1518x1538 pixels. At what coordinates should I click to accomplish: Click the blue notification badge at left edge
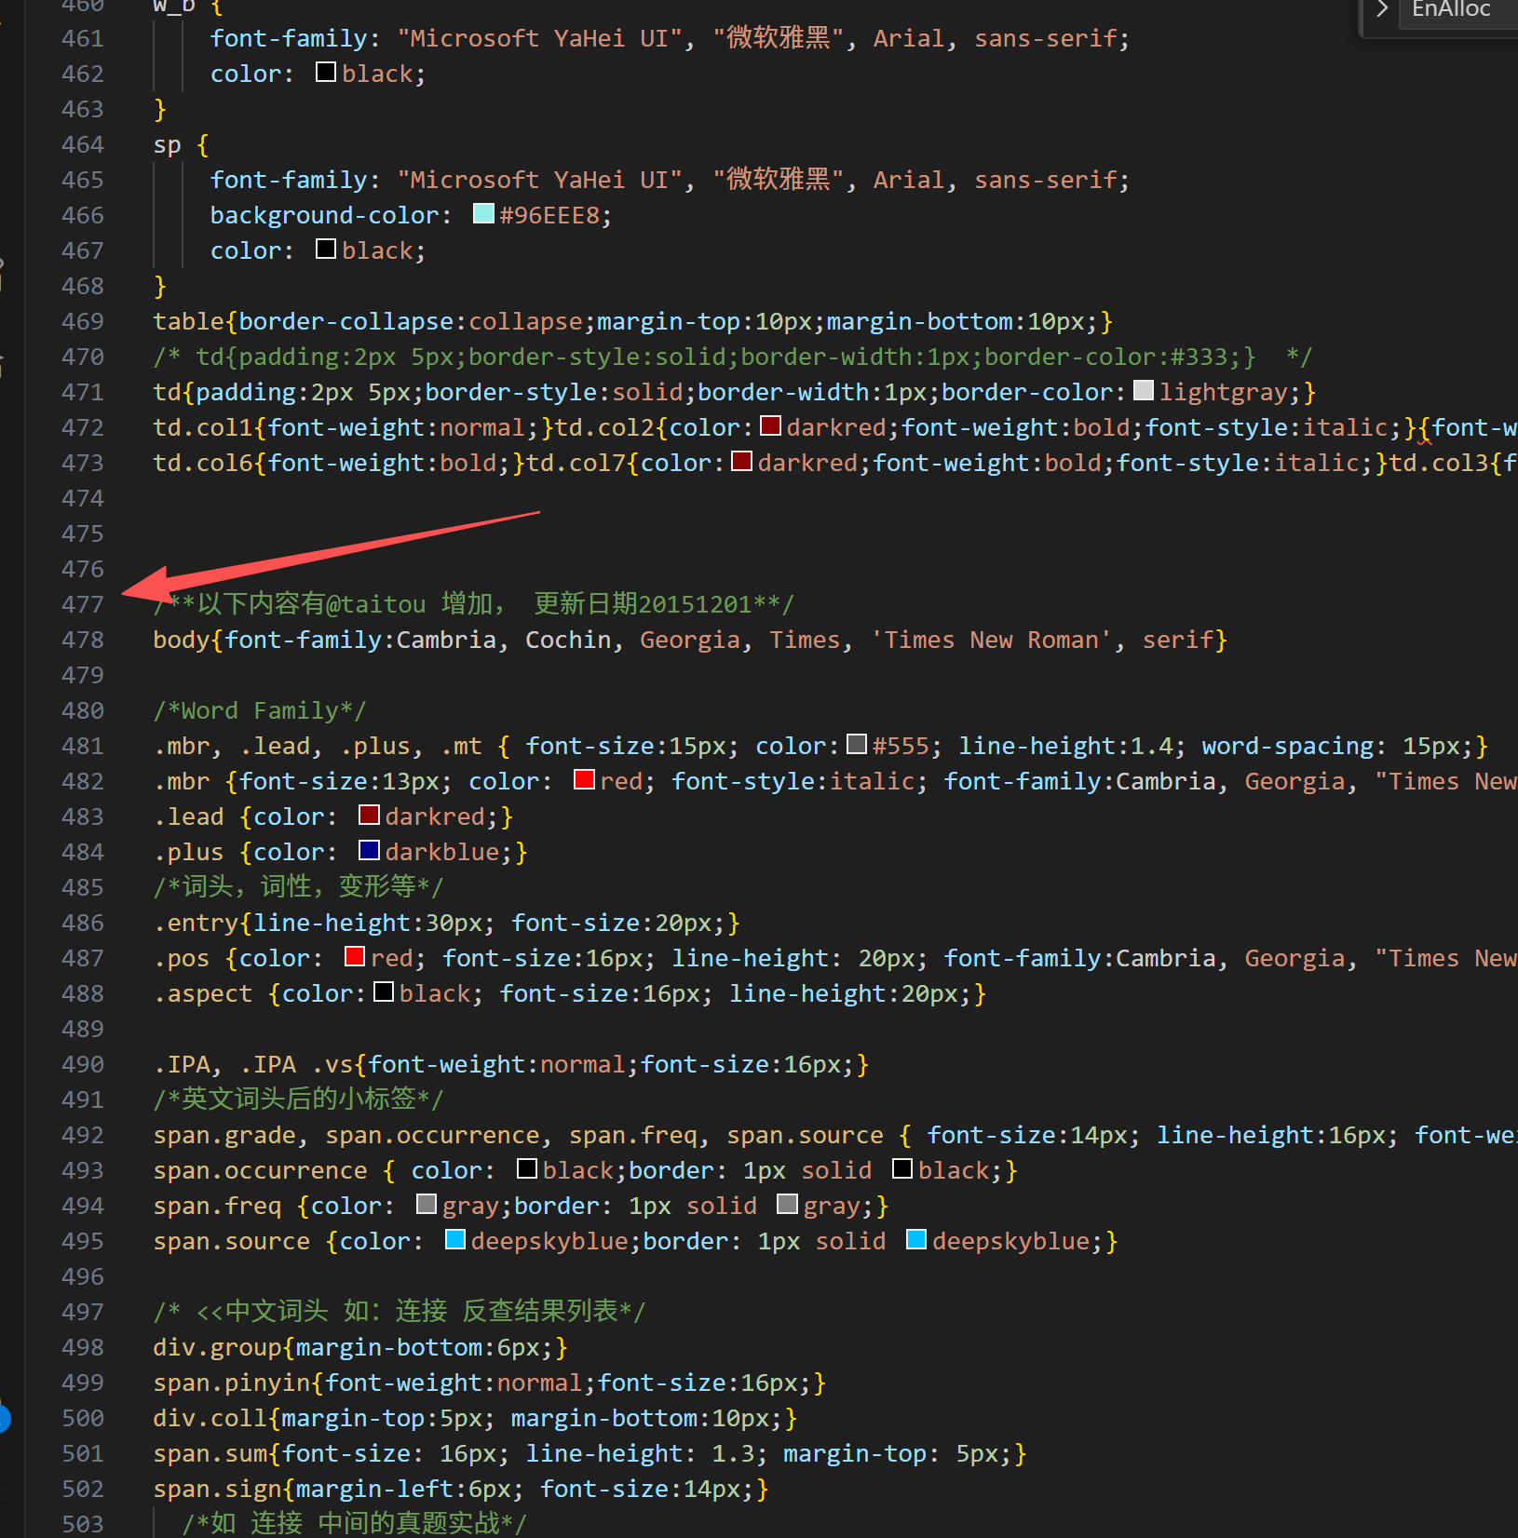tap(4, 1418)
